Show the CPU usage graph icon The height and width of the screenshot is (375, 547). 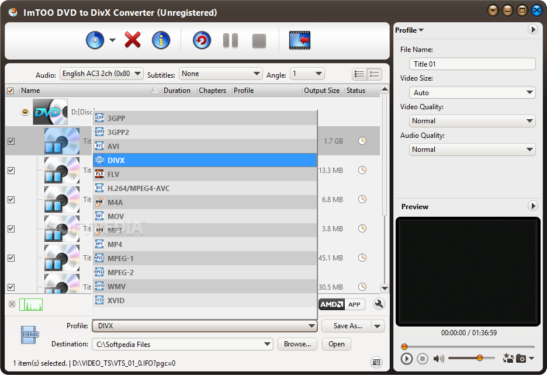tap(31, 304)
